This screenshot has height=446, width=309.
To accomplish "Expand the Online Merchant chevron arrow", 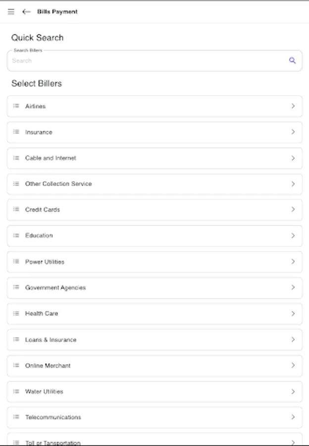I will (293, 365).
